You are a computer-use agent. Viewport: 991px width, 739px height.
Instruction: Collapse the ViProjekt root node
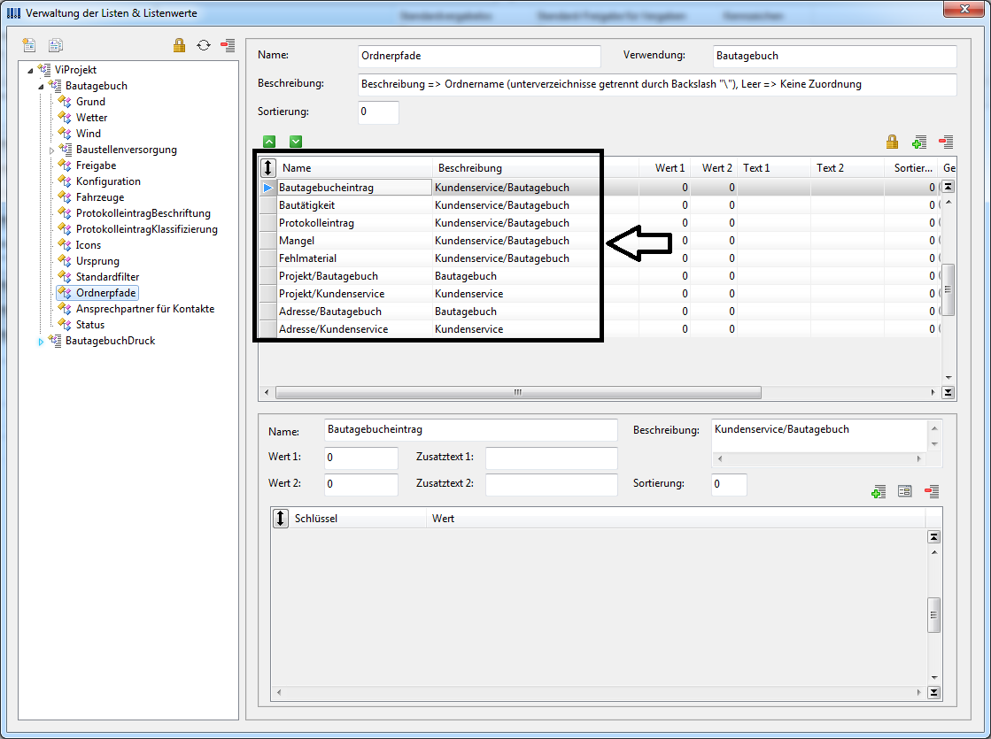(x=30, y=70)
